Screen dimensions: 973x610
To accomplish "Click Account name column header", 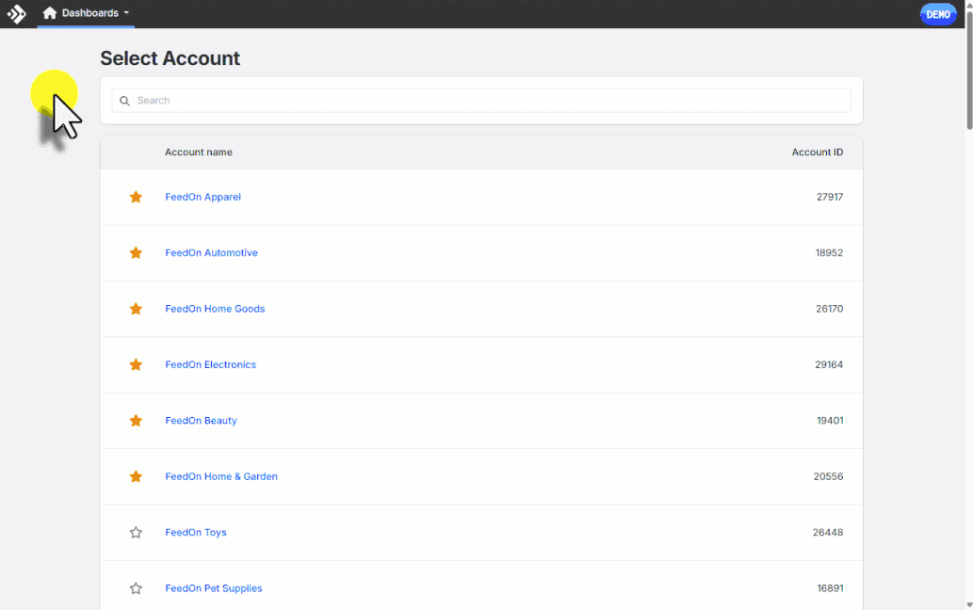I will click(199, 152).
